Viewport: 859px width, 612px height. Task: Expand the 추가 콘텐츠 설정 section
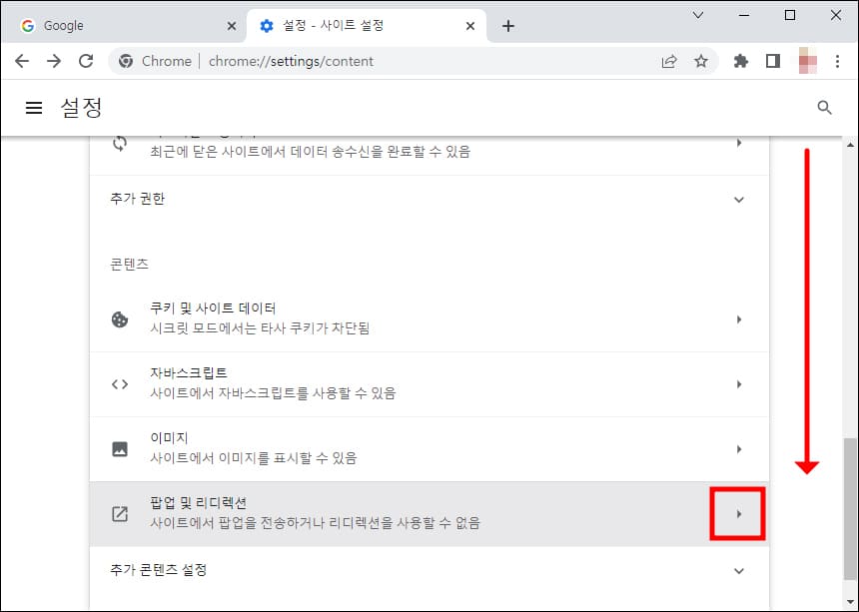(739, 570)
